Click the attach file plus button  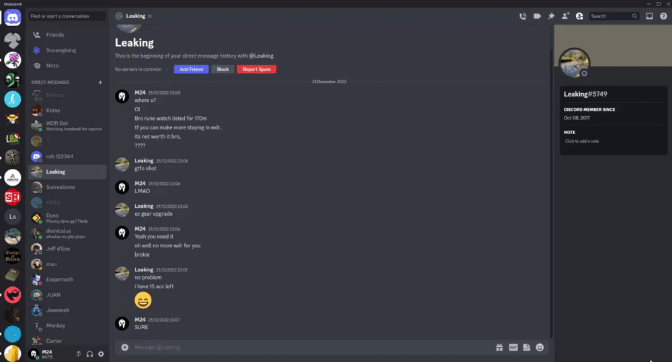[x=125, y=347]
